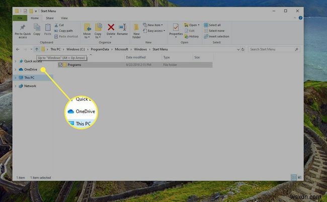Image resolution: width=327 pixels, height=202 pixels.
Task: Switch to Large icons view in status bar
Action: coord(299,177)
